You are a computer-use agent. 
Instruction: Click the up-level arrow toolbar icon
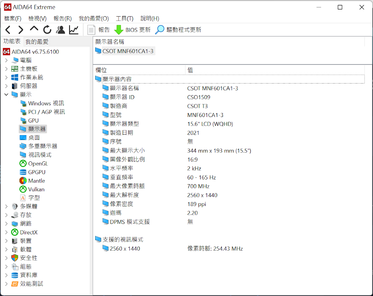tap(34, 29)
